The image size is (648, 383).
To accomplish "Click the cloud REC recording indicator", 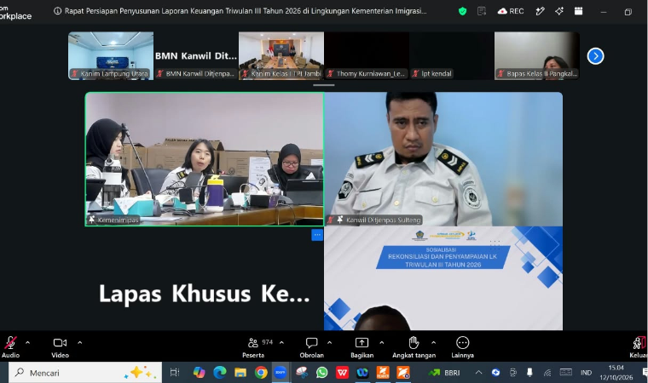I will [x=511, y=11].
